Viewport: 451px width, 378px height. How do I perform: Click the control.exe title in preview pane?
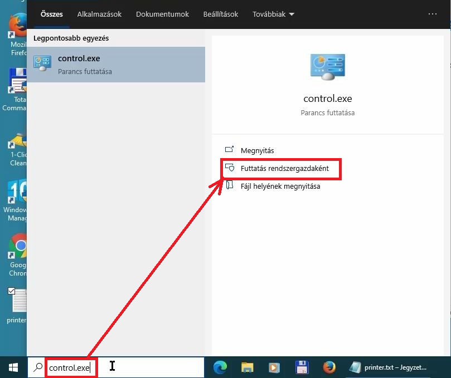[328, 99]
